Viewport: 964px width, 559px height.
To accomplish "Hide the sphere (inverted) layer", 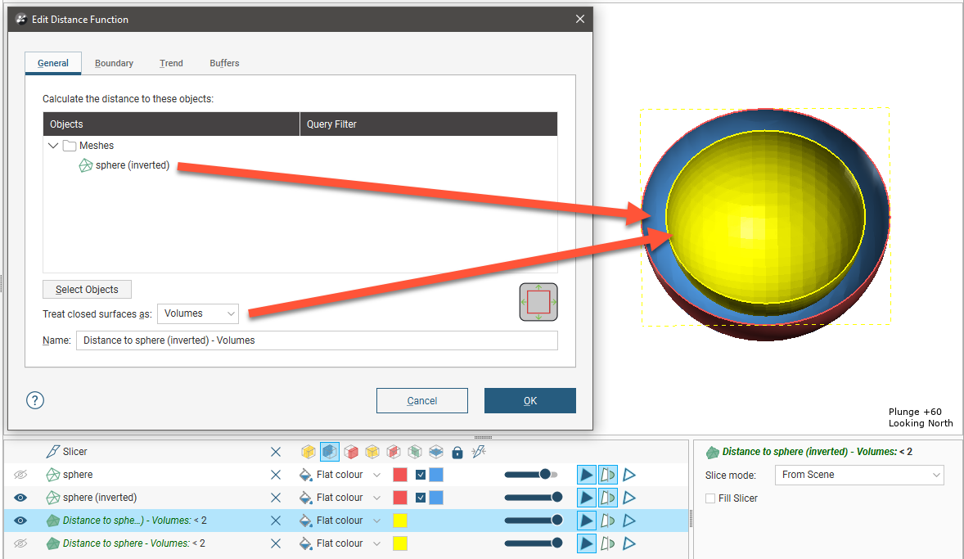I will (x=20, y=498).
